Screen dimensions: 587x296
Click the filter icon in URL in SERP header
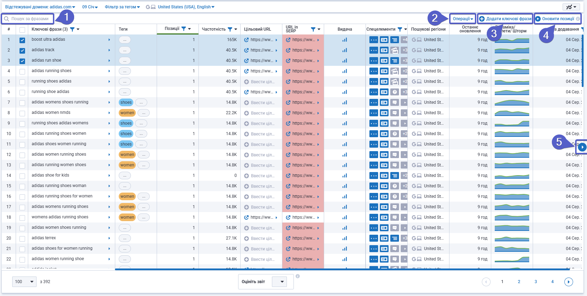point(313,29)
